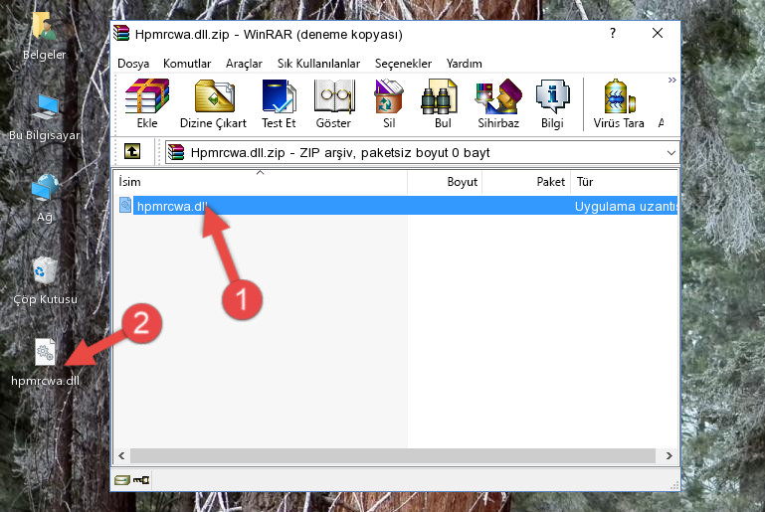Open the Yardım menu
Image resolution: width=765 pixels, height=512 pixels.
click(x=464, y=64)
